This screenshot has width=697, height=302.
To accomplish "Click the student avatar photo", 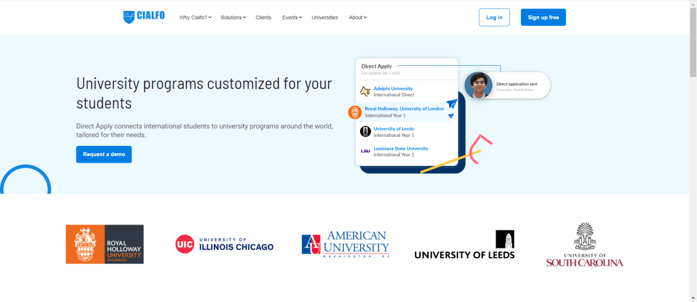I will [x=478, y=85].
